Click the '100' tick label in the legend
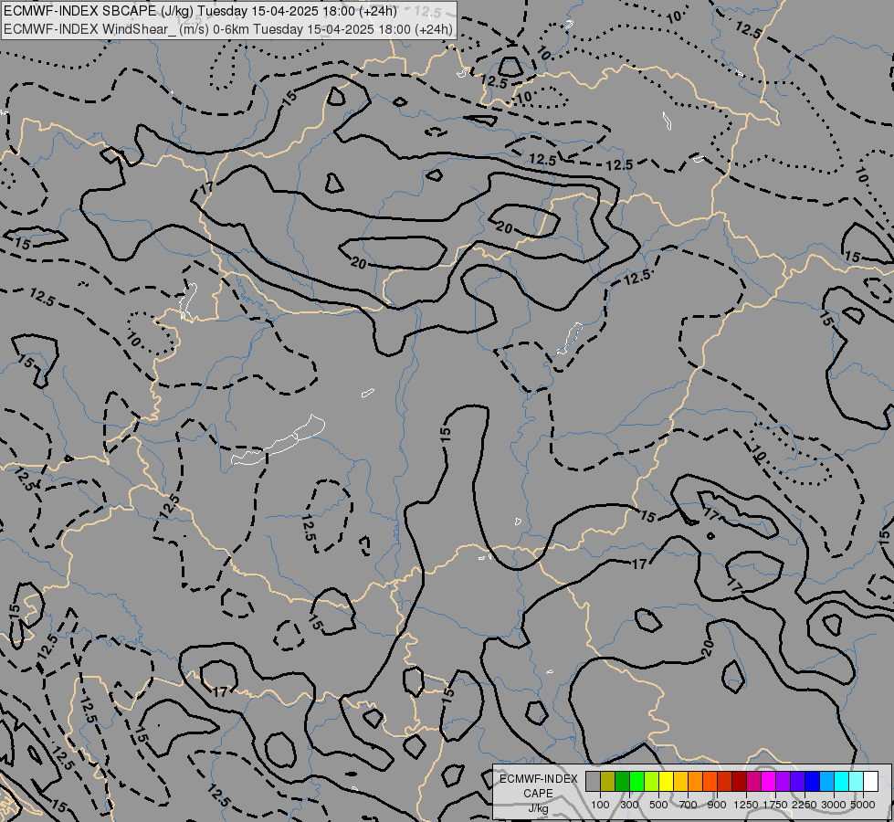This screenshot has height=822, width=894. coord(600,805)
